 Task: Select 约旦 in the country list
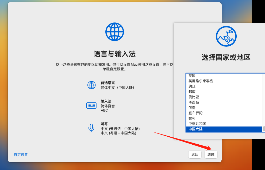point(192,86)
